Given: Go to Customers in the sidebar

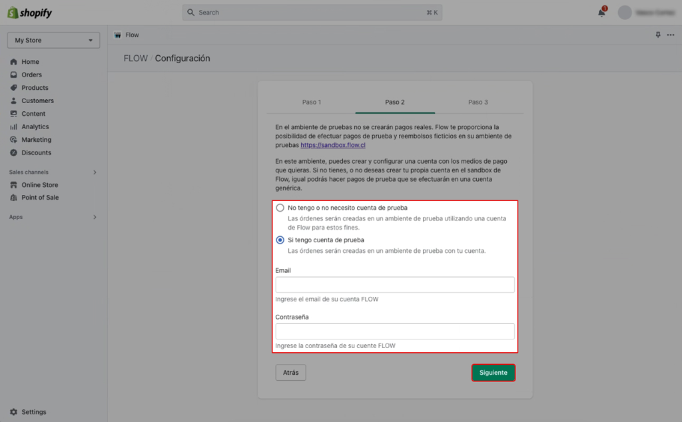Looking at the screenshot, I should coord(38,101).
